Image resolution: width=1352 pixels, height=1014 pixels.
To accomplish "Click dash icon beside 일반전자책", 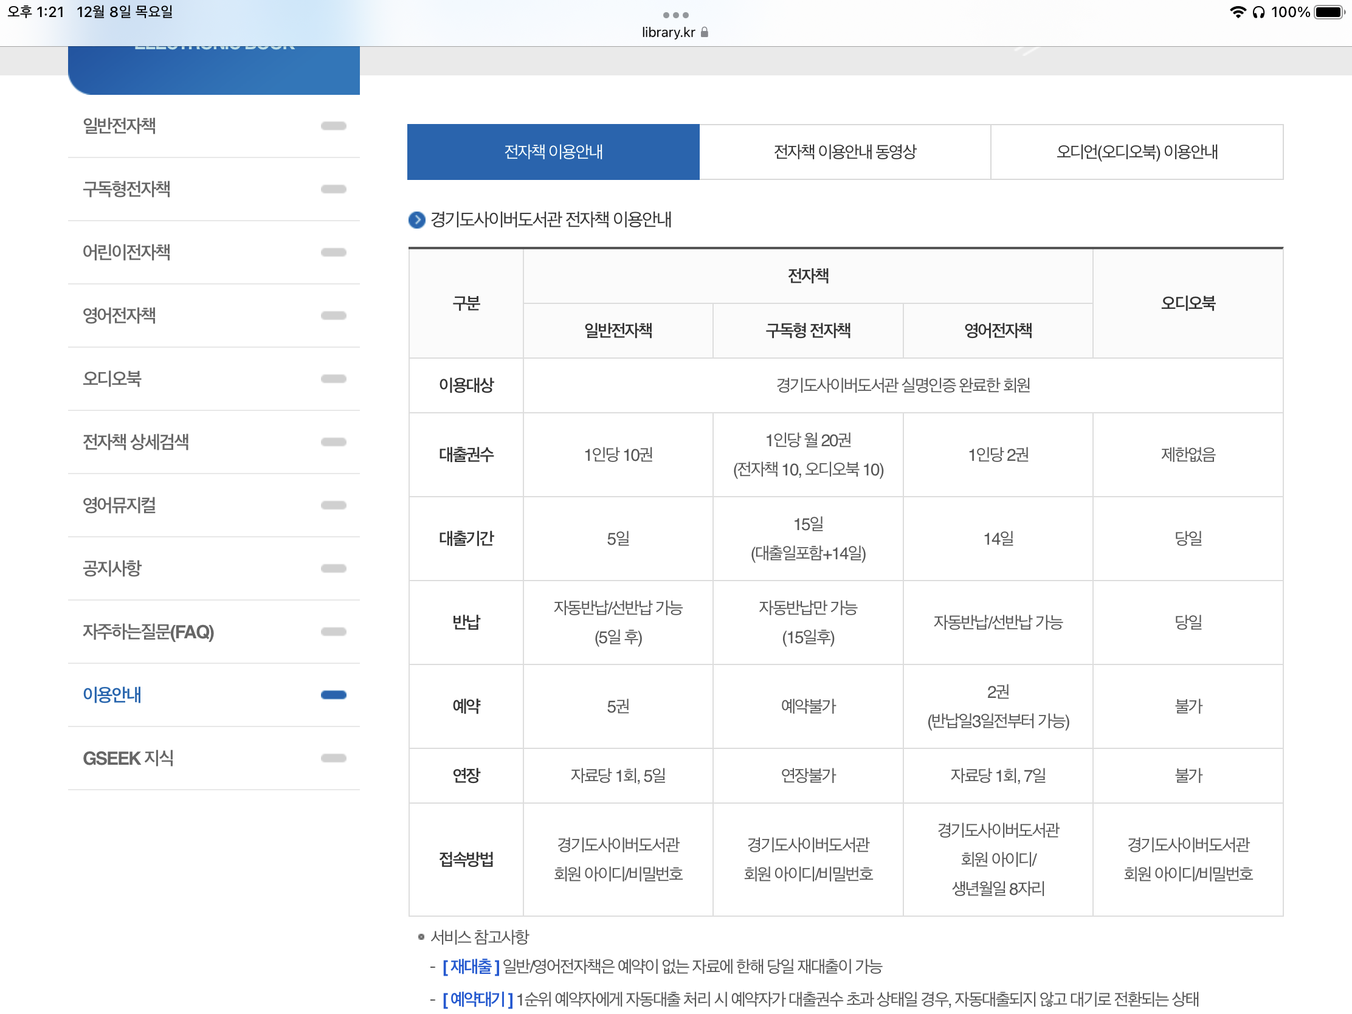I will click(333, 126).
